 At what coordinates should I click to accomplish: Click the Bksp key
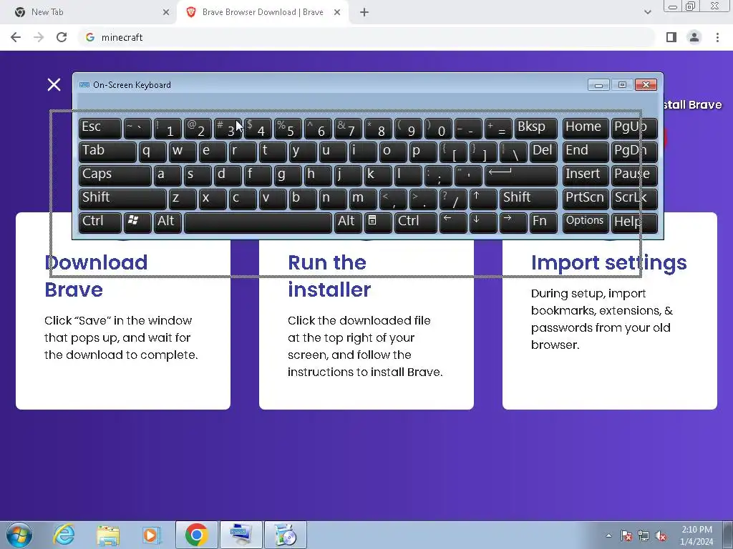click(x=535, y=128)
